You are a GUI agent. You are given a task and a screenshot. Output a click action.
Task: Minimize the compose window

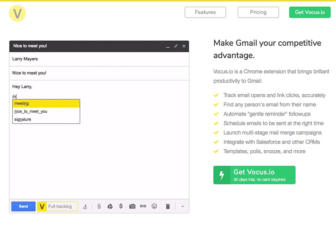pyautogui.click(x=168, y=46)
